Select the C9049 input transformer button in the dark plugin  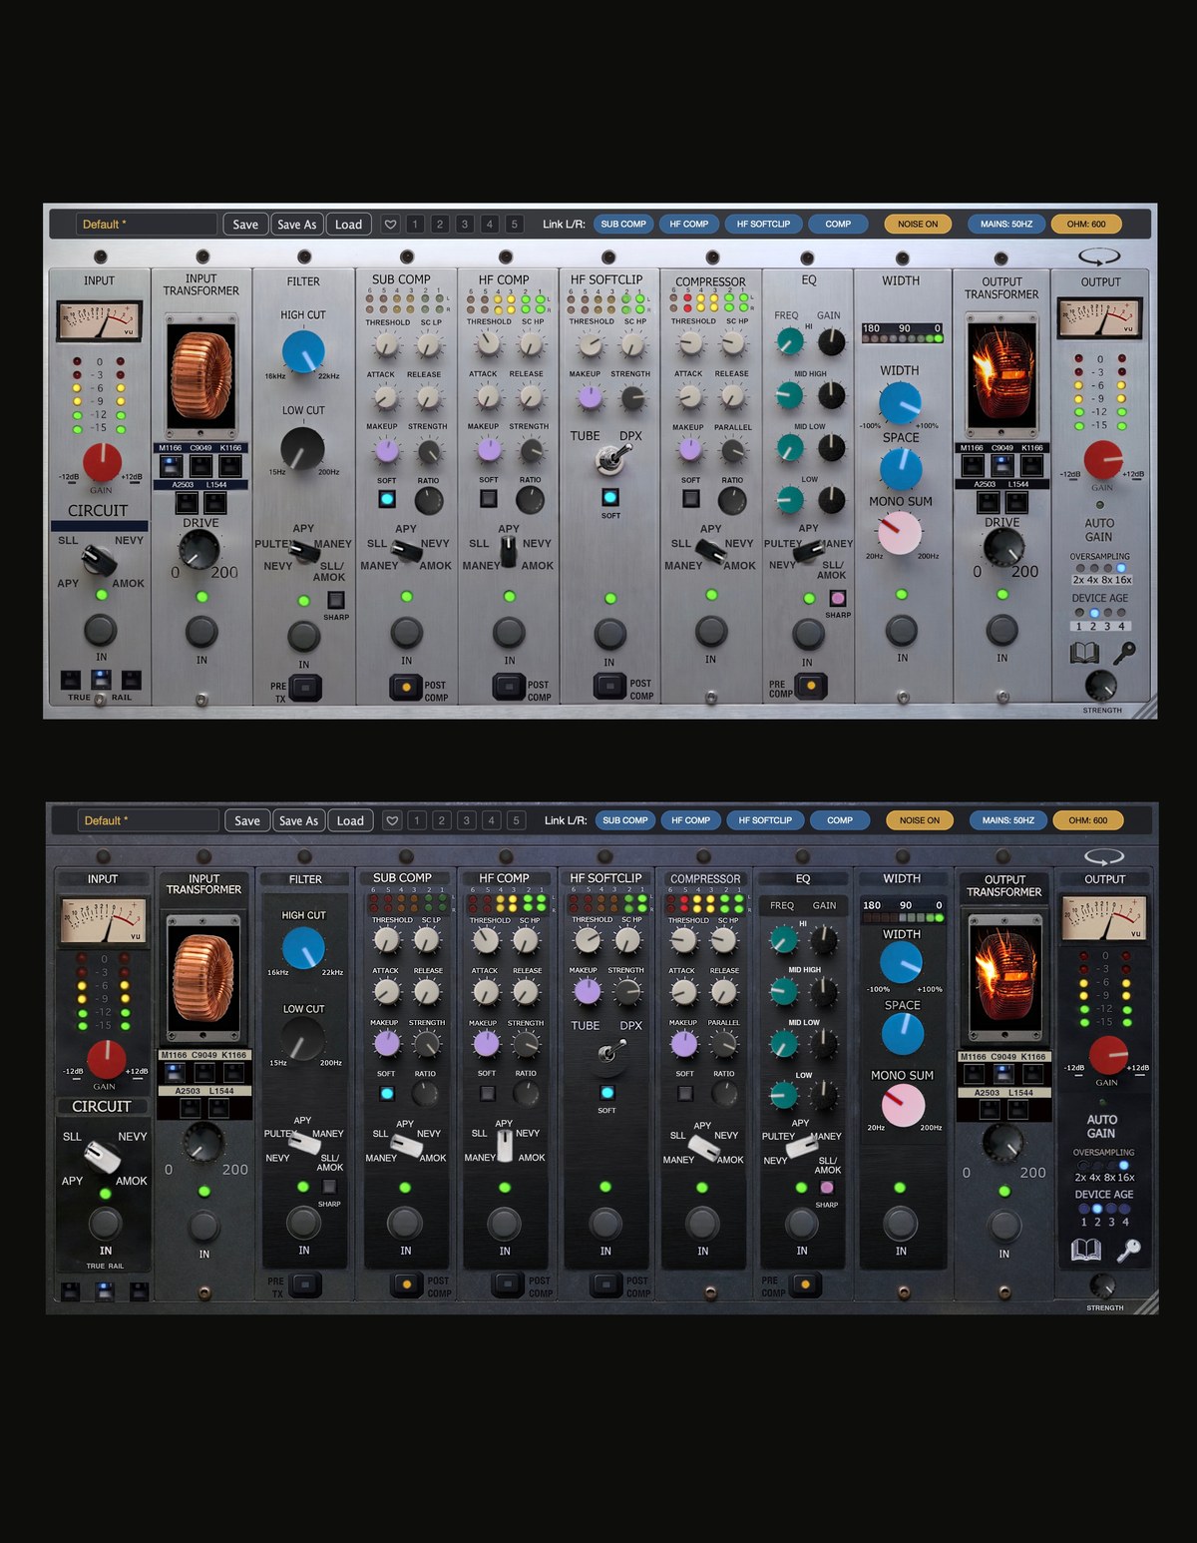(x=204, y=1072)
